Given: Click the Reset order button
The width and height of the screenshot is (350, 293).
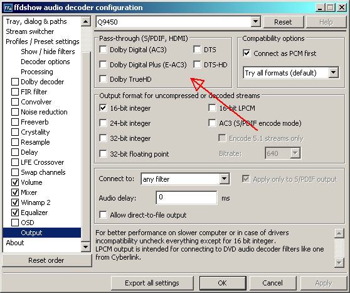Looking at the screenshot, I should (46, 260).
